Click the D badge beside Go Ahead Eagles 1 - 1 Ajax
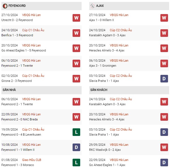The height and width of the screenshot is (168, 170). pyautogui.click(x=164, y=162)
